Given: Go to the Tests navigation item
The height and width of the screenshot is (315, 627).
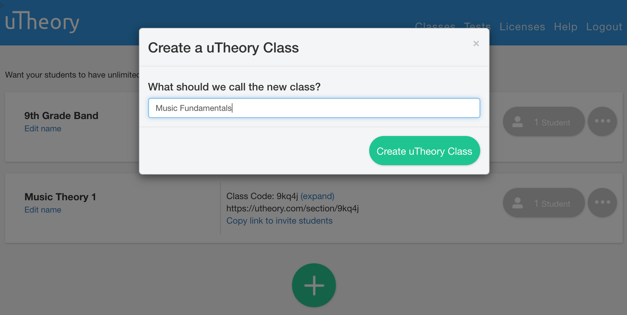Looking at the screenshot, I should (x=477, y=25).
